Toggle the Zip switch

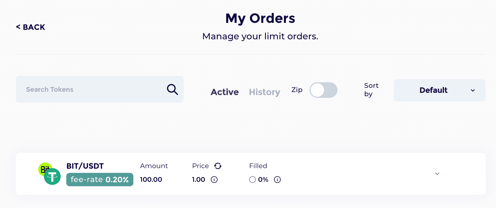[x=323, y=90]
